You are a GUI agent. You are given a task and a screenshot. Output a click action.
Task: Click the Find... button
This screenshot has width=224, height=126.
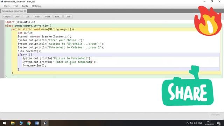[58, 16]
